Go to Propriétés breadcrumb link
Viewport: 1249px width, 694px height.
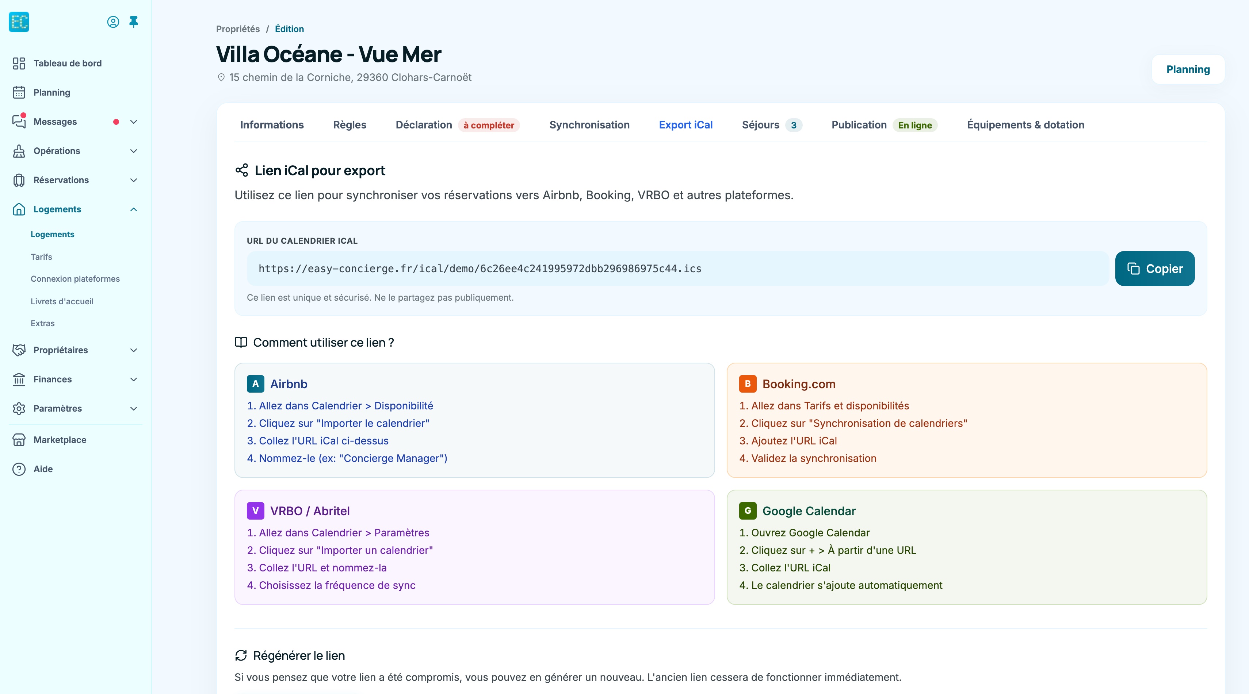coord(238,29)
